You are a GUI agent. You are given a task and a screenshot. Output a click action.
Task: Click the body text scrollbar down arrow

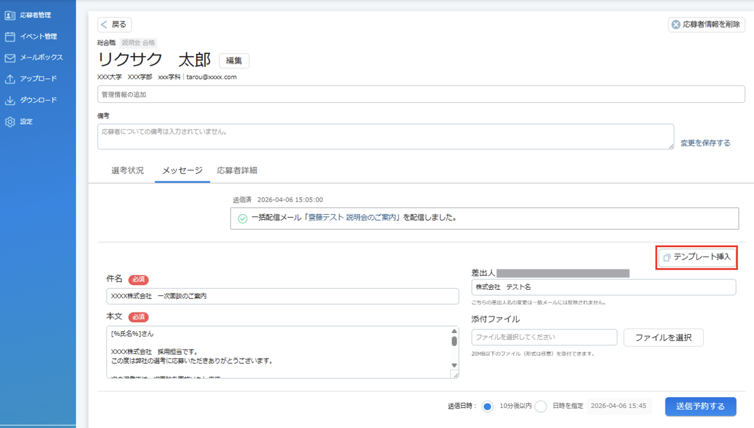click(x=454, y=366)
